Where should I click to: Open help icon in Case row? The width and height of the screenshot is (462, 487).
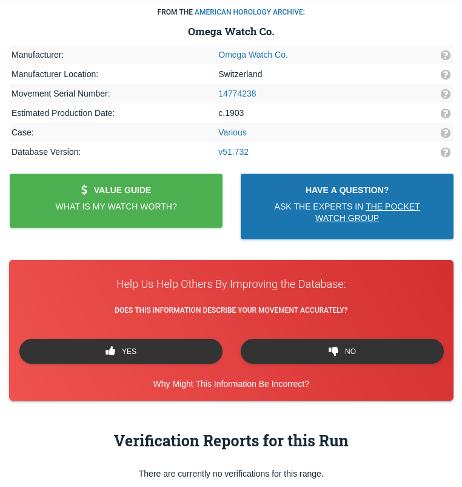click(x=446, y=133)
